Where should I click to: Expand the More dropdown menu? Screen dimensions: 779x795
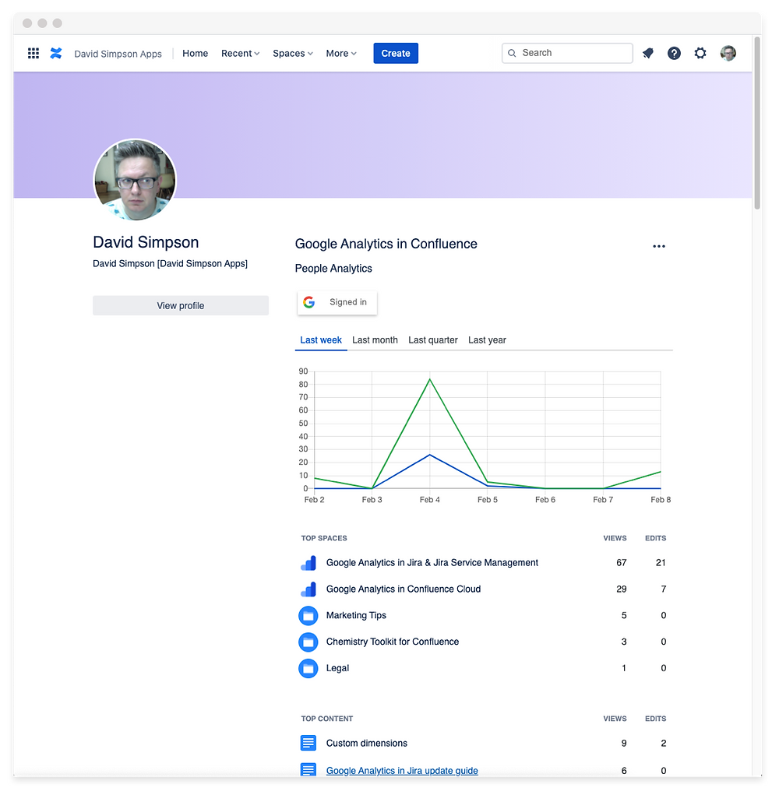[341, 53]
